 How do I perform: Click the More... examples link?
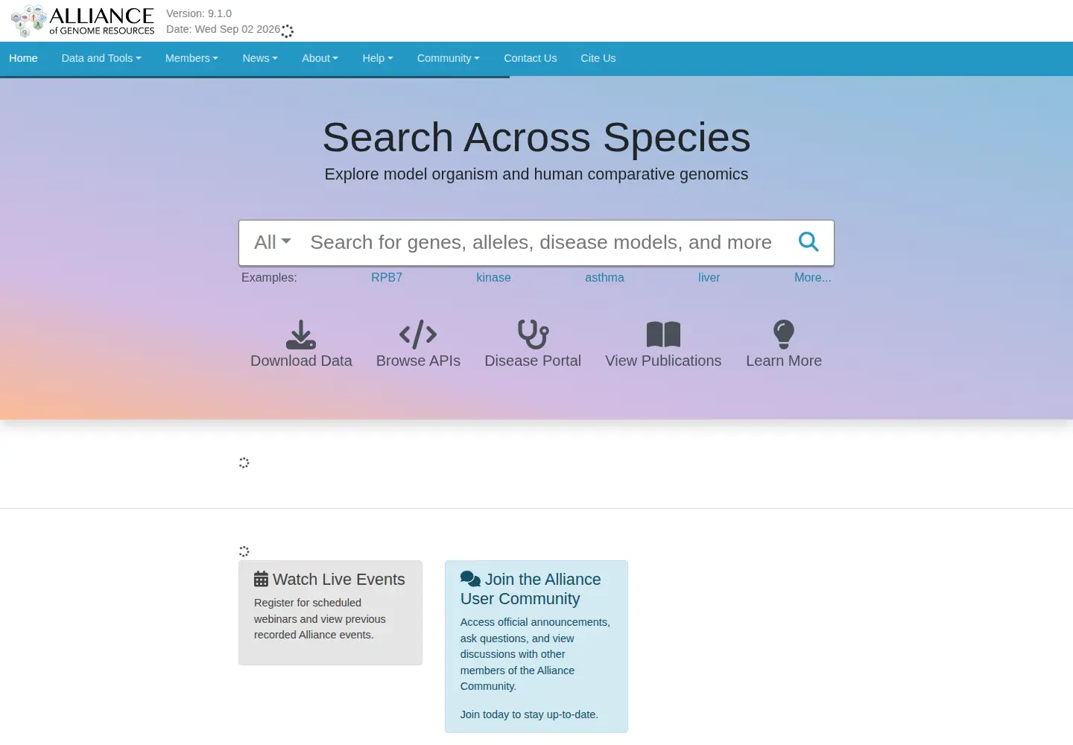(812, 277)
